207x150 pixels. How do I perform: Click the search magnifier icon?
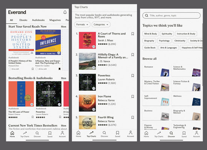pos(146,15)
